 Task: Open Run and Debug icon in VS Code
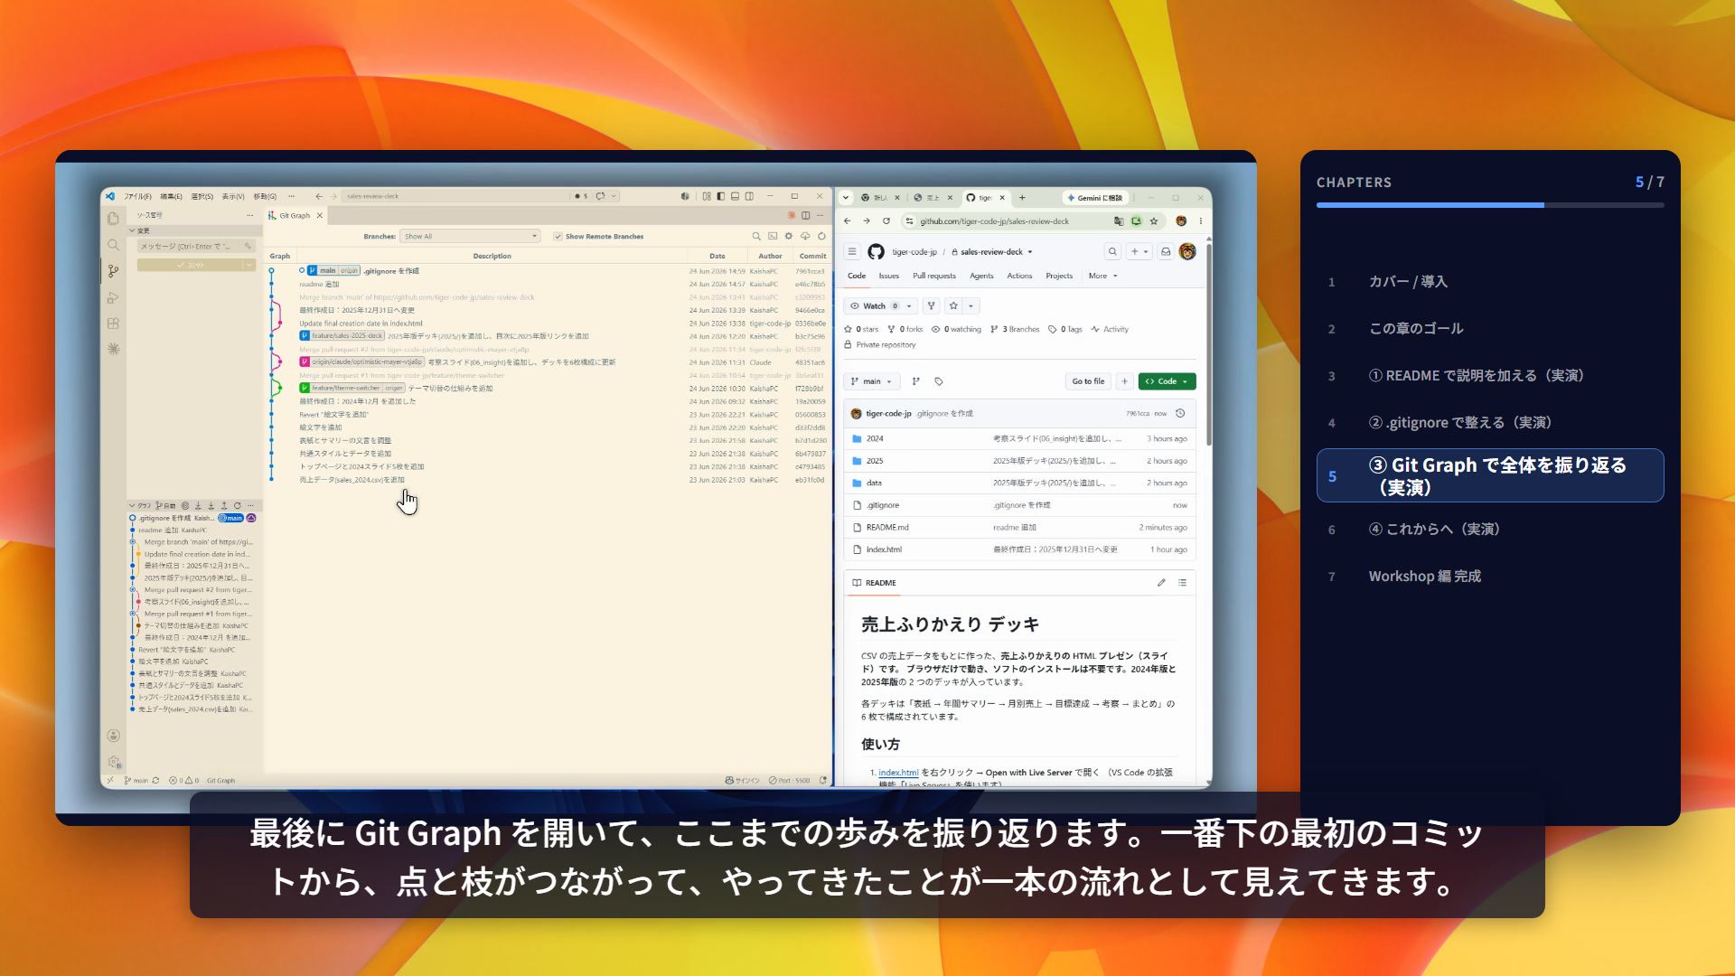[113, 297]
